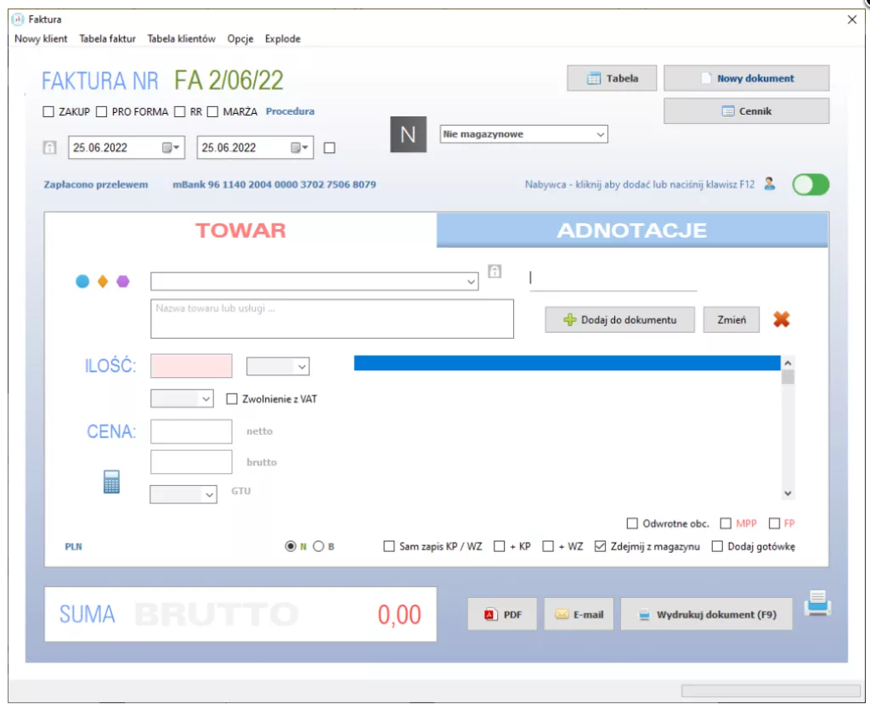Open the Opcje menu

pyautogui.click(x=240, y=39)
